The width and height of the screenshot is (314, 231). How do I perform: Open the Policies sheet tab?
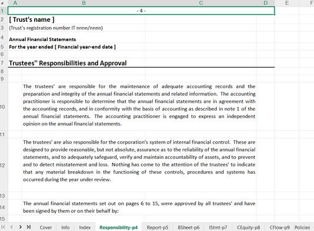302,227
